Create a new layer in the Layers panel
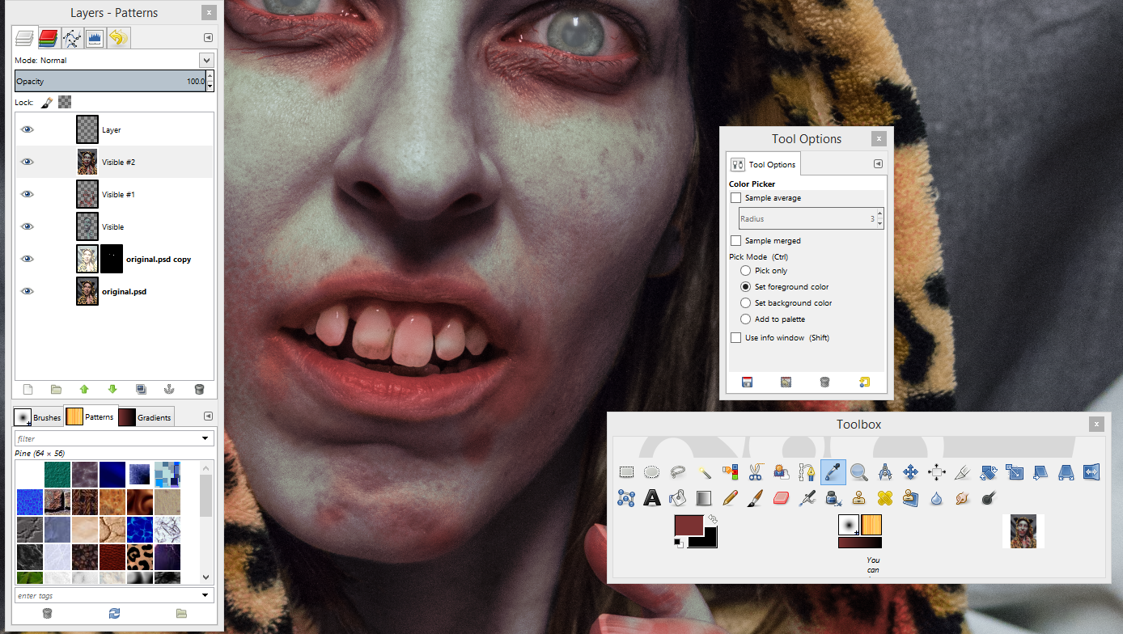The height and width of the screenshot is (634, 1123). 27,389
